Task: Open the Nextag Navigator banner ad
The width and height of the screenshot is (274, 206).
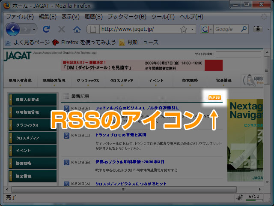Action: [245, 140]
